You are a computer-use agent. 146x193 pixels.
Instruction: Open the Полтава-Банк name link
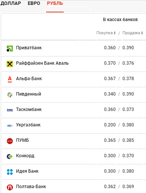point(31,187)
